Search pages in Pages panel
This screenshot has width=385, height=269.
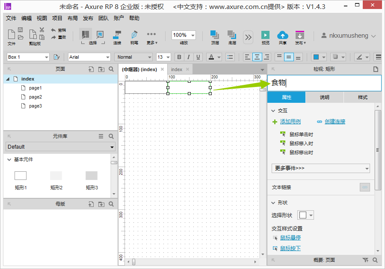[x=111, y=69]
